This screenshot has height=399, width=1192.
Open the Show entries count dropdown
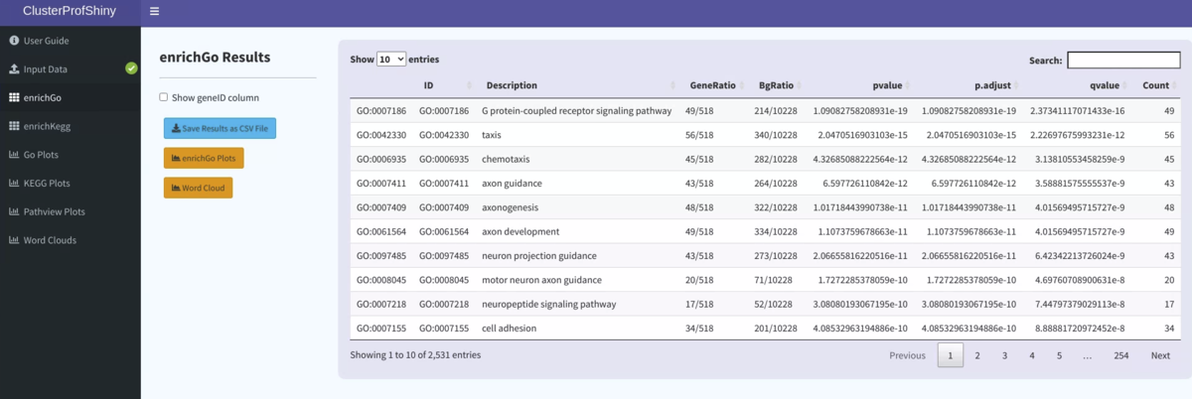tap(391, 60)
